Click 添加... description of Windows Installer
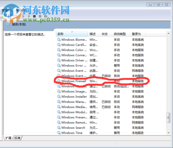This screenshot has width=173, height=148. pos(94,97)
